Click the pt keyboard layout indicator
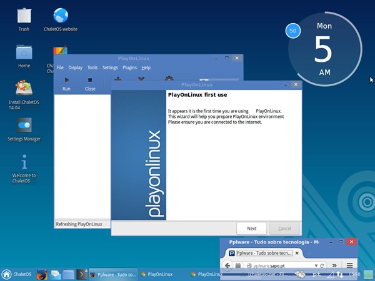 [316, 274]
